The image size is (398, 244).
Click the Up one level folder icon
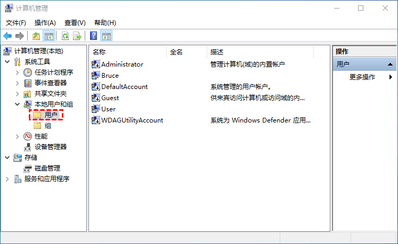[36, 36]
